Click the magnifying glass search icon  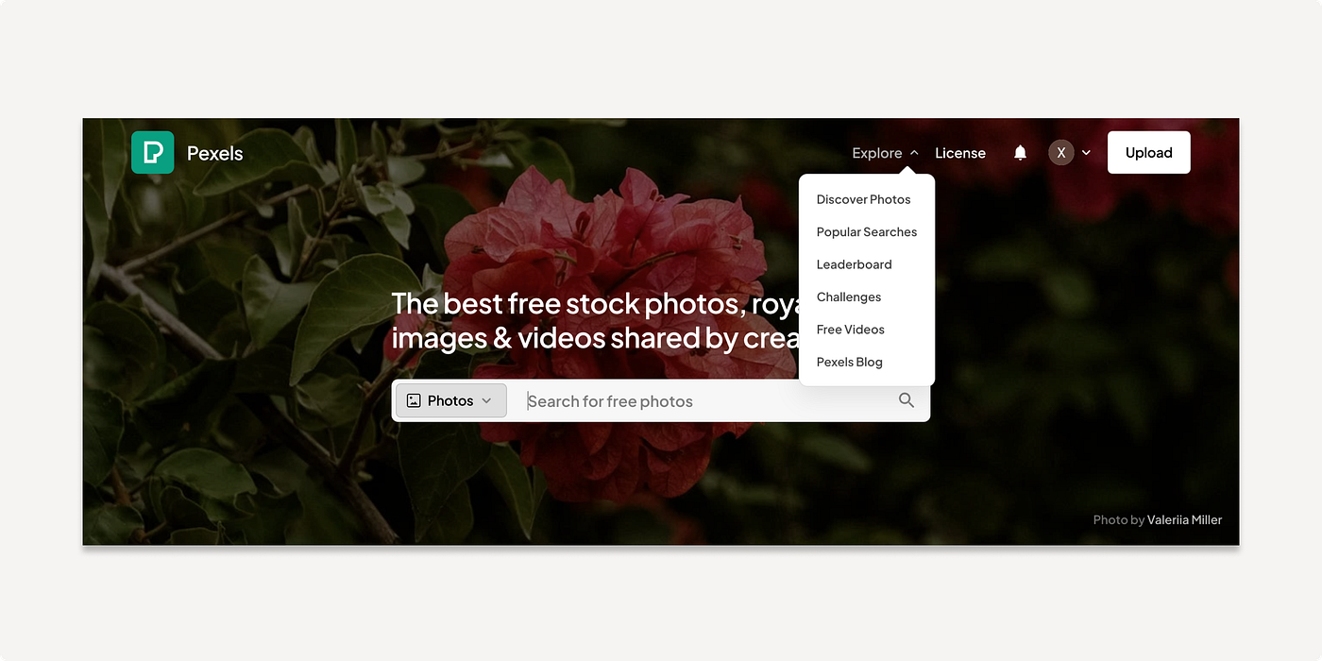pyautogui.click(x=907, y=400)
